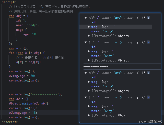Click the 'var obj = {' code line
Image resolution: width=164 pixels, height=125 pixels.
click(19, 16)
